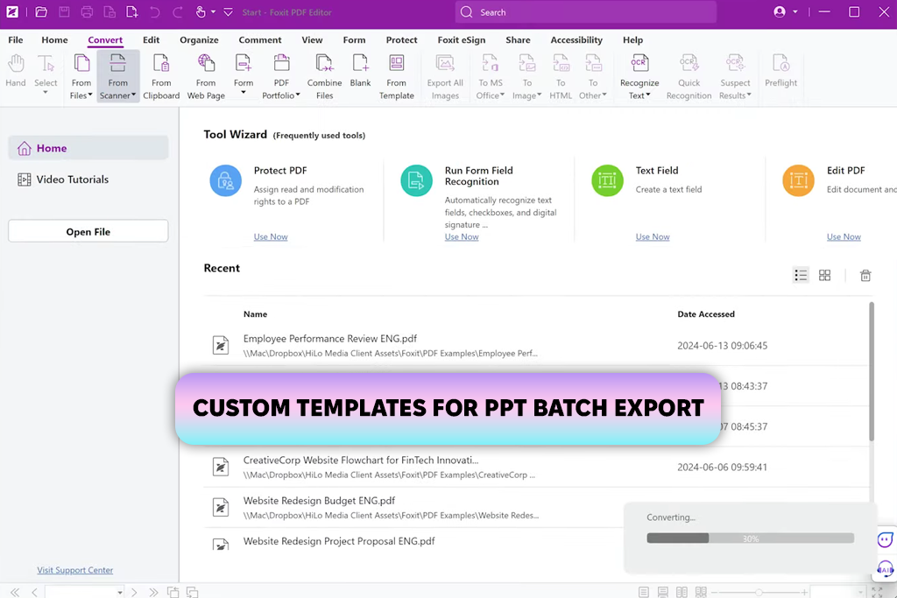Click Quick Recognition
Image resolution: width=897 pixels, height=598 pixels.
click(689, 76)
